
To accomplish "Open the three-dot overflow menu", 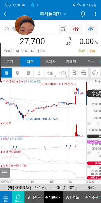I will pos(95,14).
